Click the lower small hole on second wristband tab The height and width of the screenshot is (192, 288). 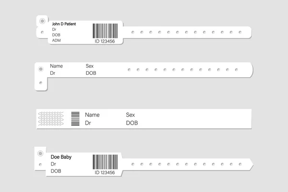(x=41, y=83)
